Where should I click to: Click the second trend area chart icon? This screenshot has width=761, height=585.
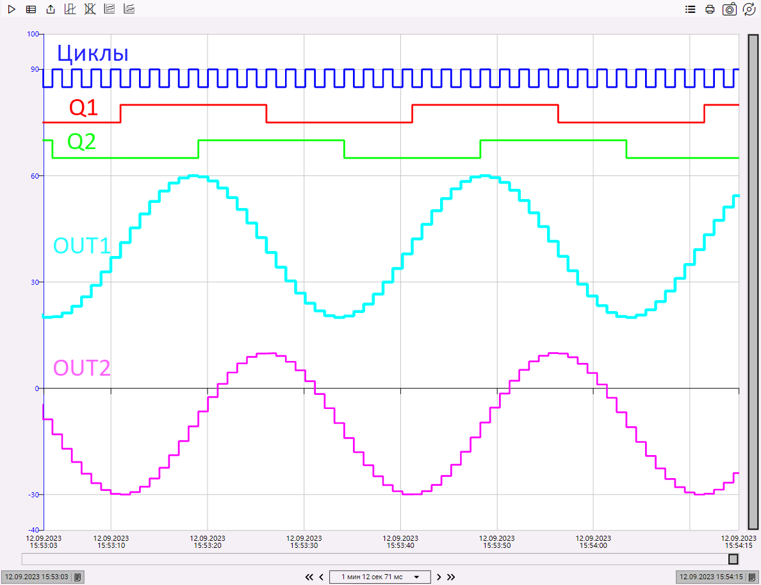129,10
